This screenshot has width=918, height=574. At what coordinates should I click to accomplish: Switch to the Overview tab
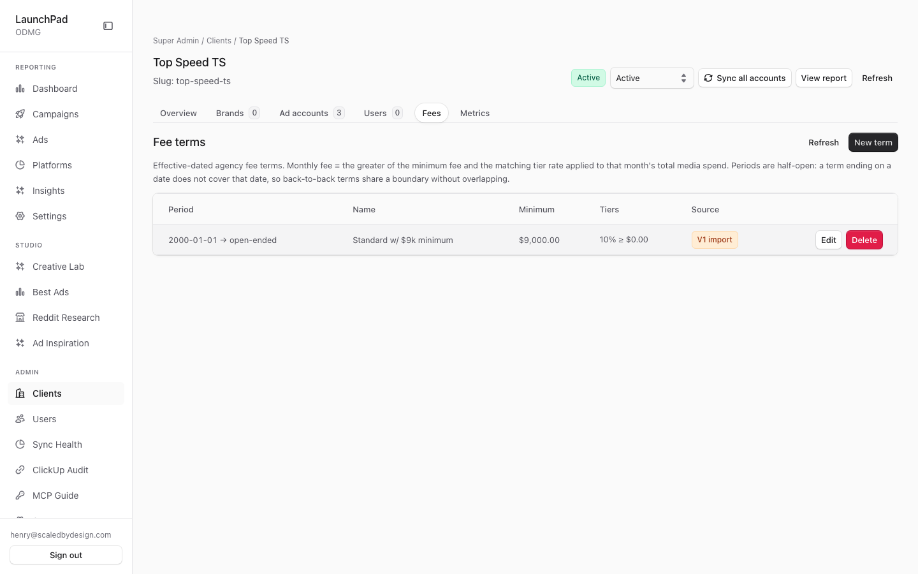tap(178, 113)
